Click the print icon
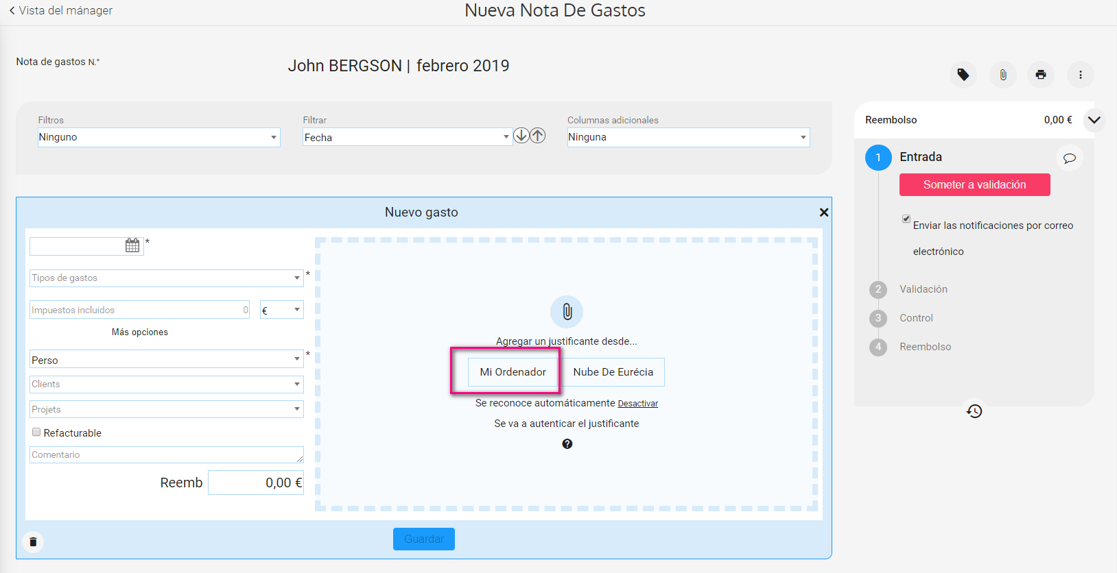The height and width of the screenshot is (573, 1117). click(1041, 75)
